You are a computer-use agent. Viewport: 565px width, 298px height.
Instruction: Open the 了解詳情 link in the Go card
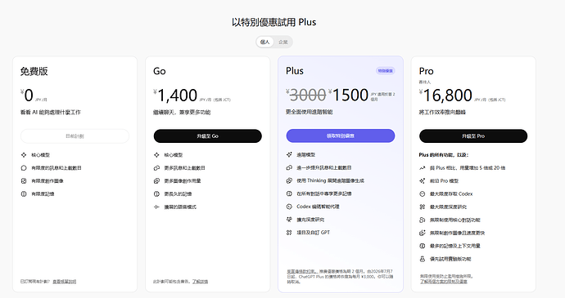click(200, 282)
